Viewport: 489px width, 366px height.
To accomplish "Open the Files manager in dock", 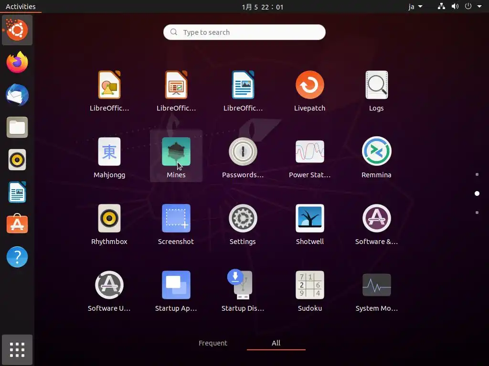I will pos(17,127).
